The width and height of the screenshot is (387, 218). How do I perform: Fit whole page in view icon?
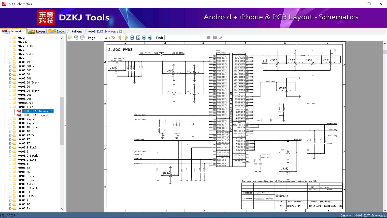[x=138, y=38]
